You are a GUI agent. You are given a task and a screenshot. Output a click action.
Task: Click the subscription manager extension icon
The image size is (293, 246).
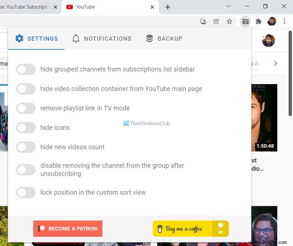tap(245, 21)
